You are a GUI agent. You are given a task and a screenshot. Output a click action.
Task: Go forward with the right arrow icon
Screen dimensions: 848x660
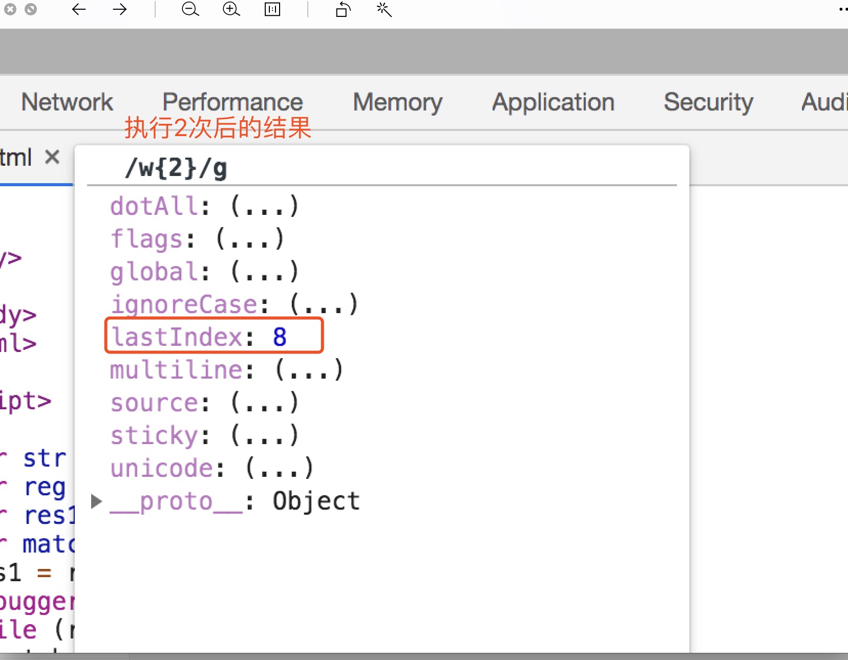click(120, 9)
